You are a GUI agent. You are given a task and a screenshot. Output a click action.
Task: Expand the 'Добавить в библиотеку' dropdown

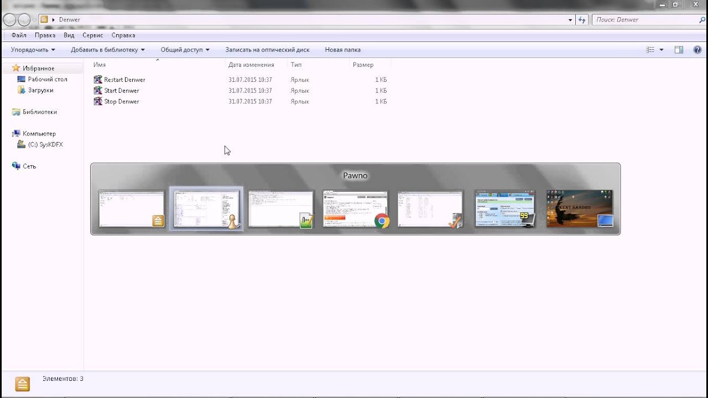coord(108,50)
